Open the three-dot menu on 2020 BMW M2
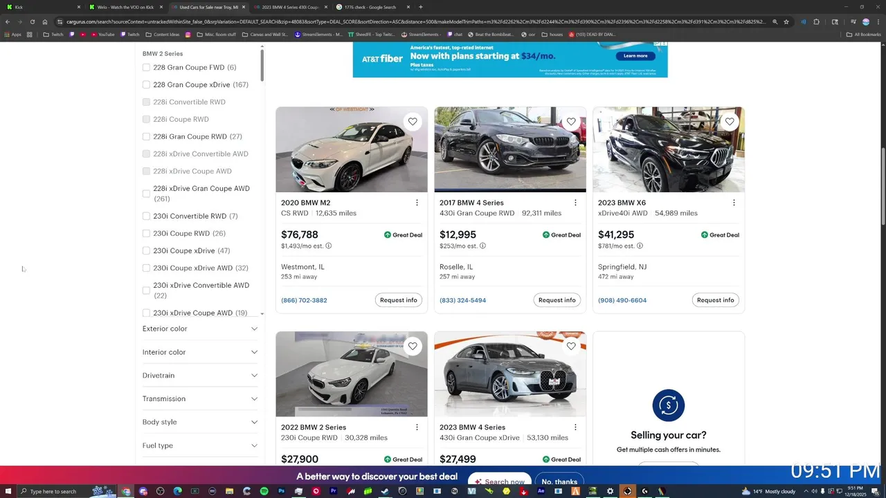The width and height of the screenshot is (886, 498). point(417,203)
